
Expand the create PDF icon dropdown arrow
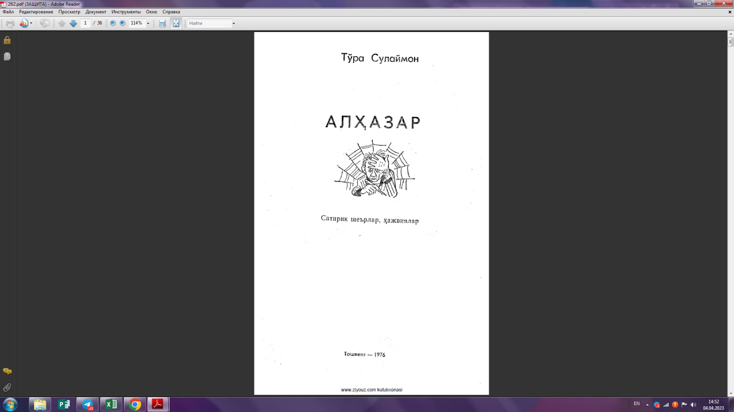[32, 23]
